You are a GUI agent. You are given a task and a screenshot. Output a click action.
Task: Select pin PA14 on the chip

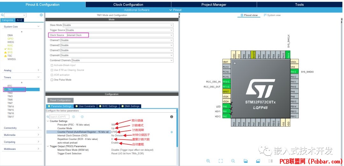(288, 55)
